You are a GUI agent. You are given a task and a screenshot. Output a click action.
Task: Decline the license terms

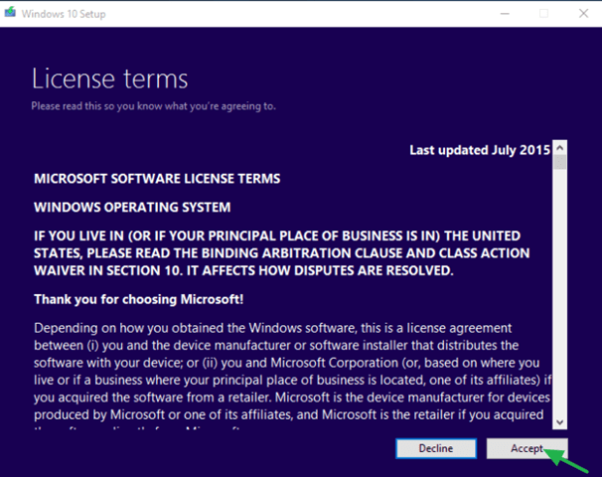click(x=436, y=448)
